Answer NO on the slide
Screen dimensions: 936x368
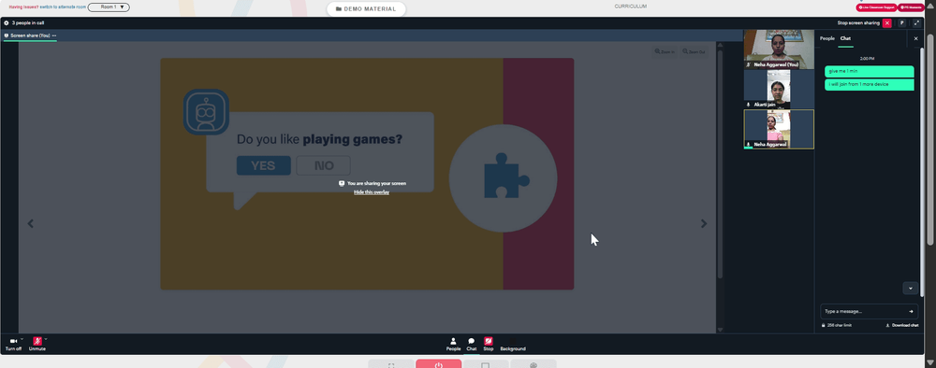click(324, 165)
